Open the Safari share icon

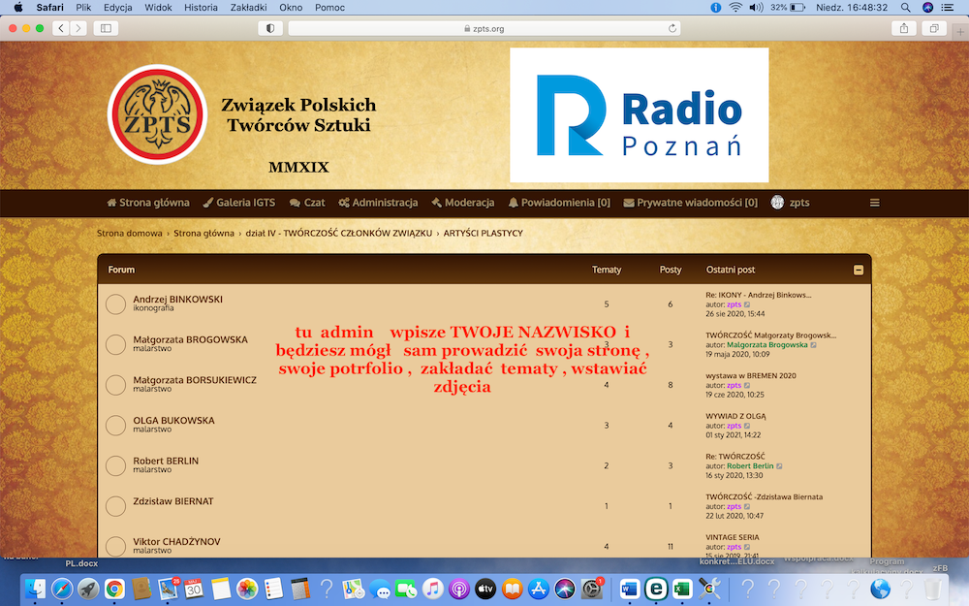(904, 28)
